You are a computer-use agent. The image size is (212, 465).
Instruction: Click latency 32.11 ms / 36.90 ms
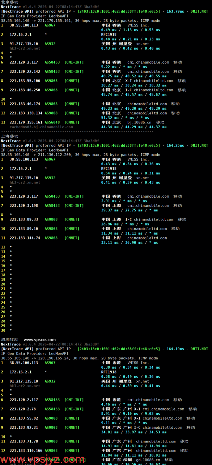(x=130, y=243)
